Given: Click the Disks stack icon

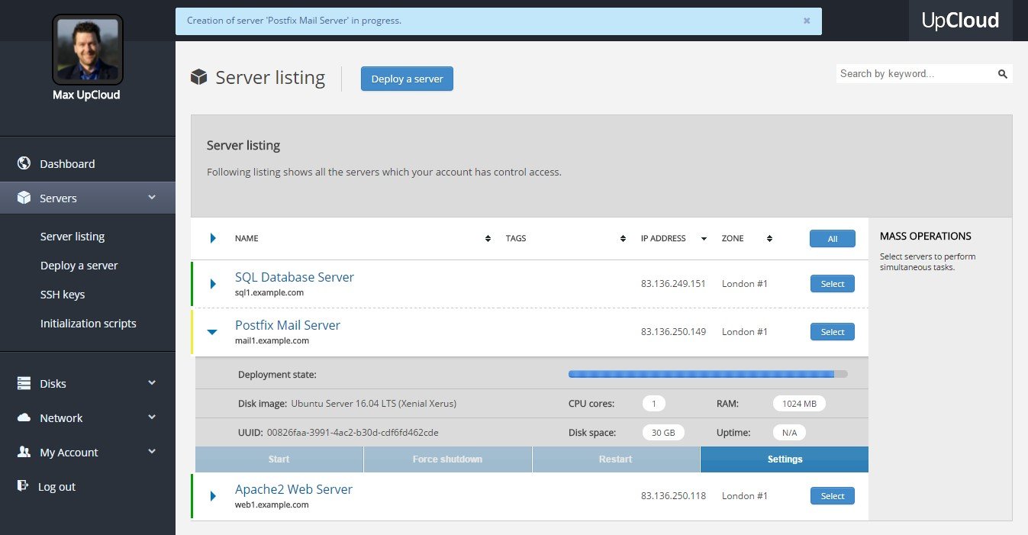Looking at the screenshot, I should 24,383.
